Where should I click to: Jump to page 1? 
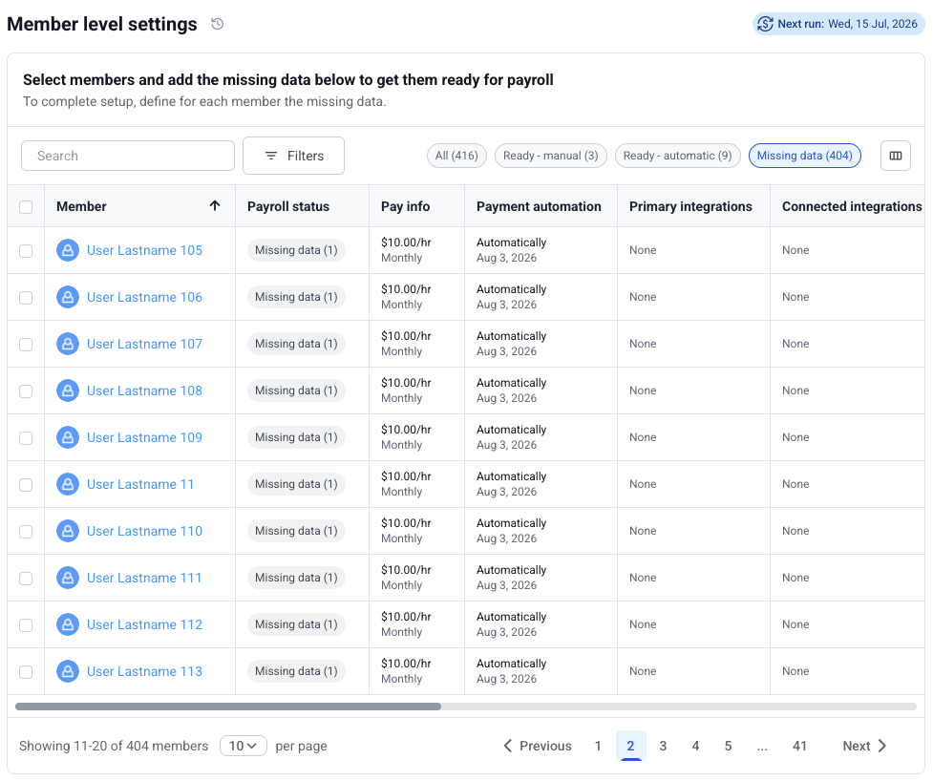click(x=598, y=746)
